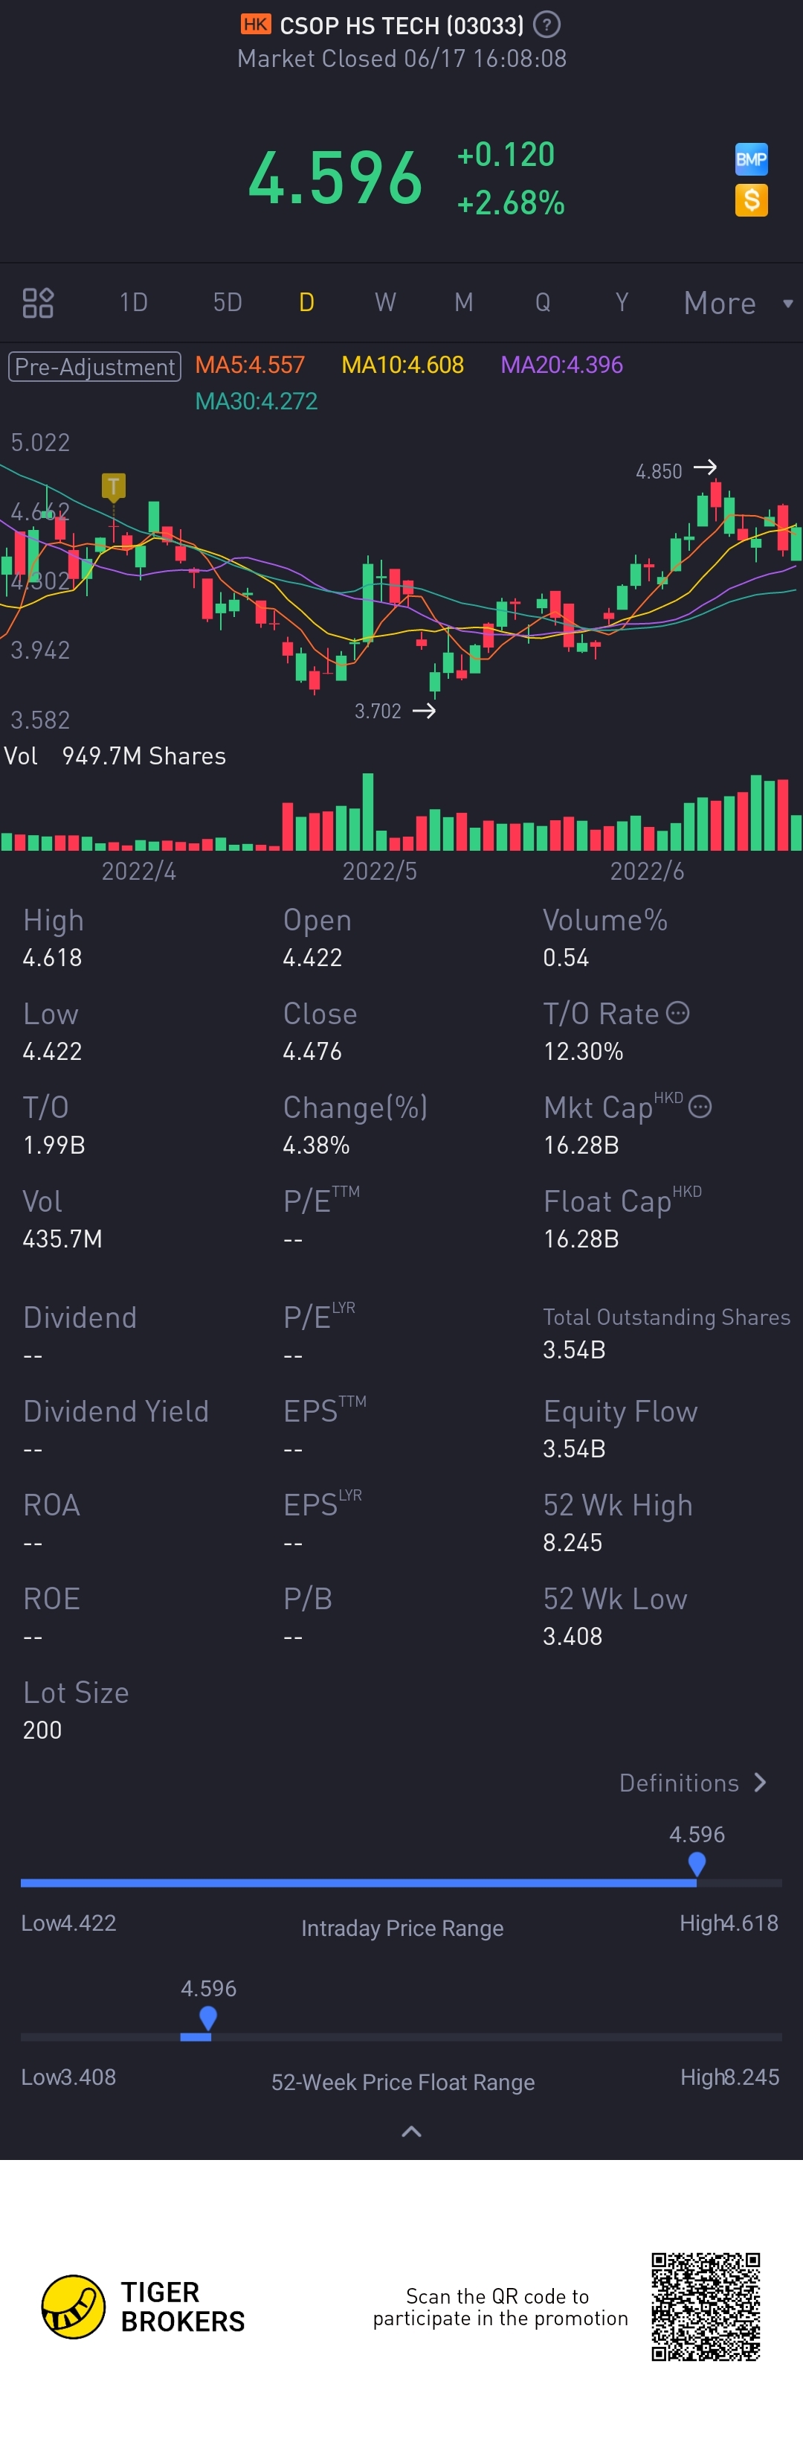Click the Mkt Cap info icon
This screenshot has width=803, height=2454.
point(700,1107)
